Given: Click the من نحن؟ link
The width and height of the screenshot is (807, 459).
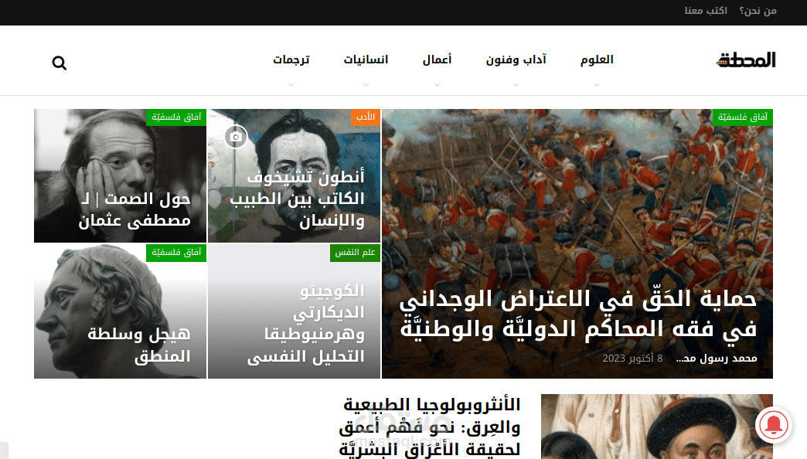Looking at the screenshot, I should click(758, 11).
